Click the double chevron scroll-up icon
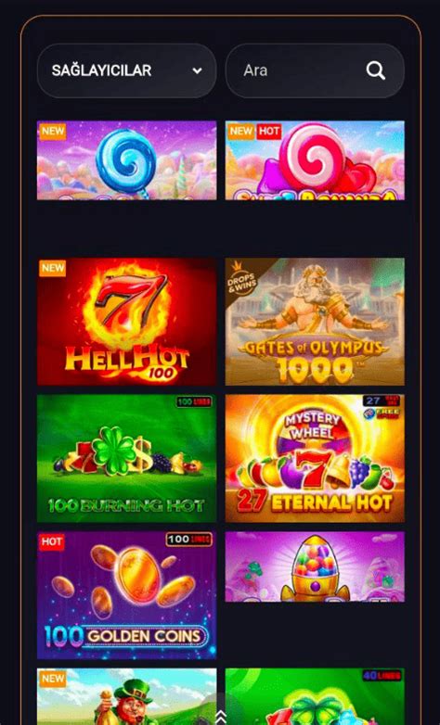Viewport: 440px width, 725px height. (x=221, y=717)
